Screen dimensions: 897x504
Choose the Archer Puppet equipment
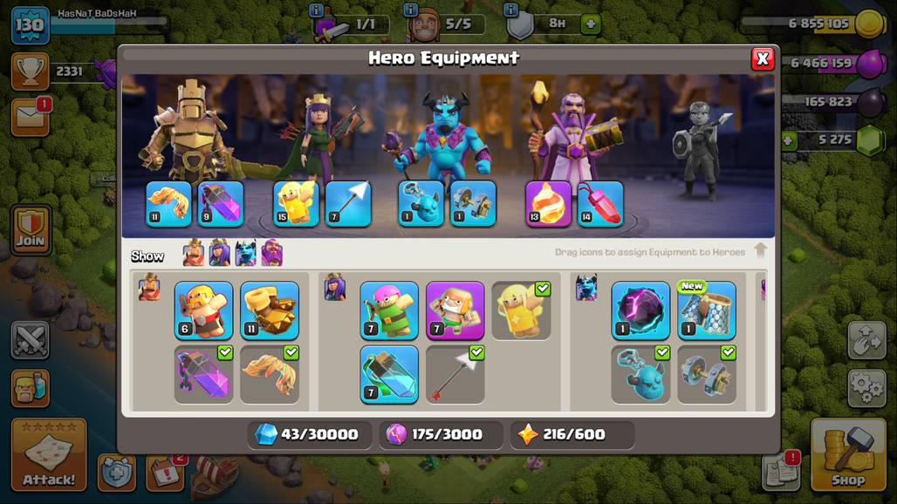point(389,310)
